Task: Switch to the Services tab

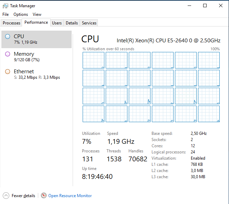Action: (x=89, y=23)
